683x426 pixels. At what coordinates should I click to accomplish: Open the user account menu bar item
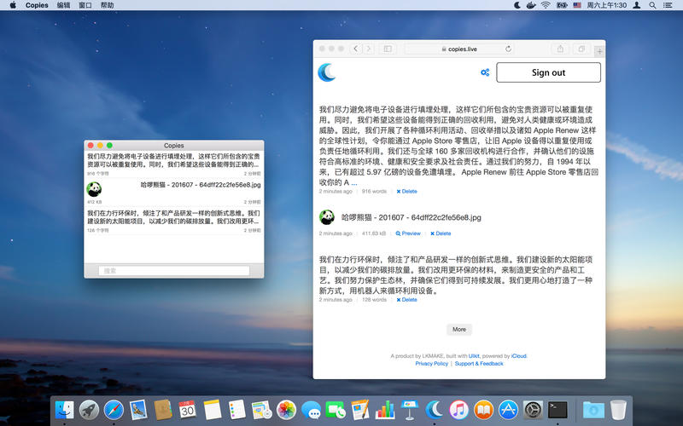coord(636,5)
